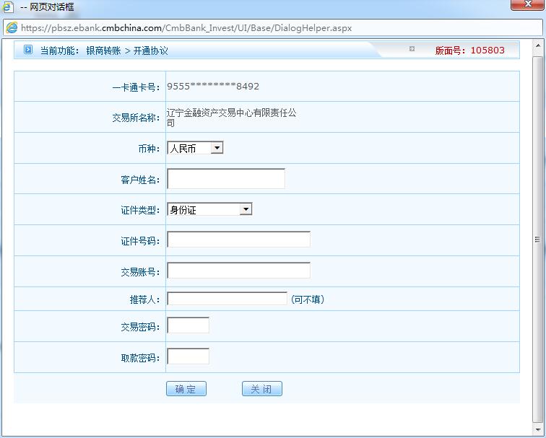Image resolution: width=546 pixels, height=438 pixels.
Task: Click the 版面号: 105803 text
Action: 469,51
